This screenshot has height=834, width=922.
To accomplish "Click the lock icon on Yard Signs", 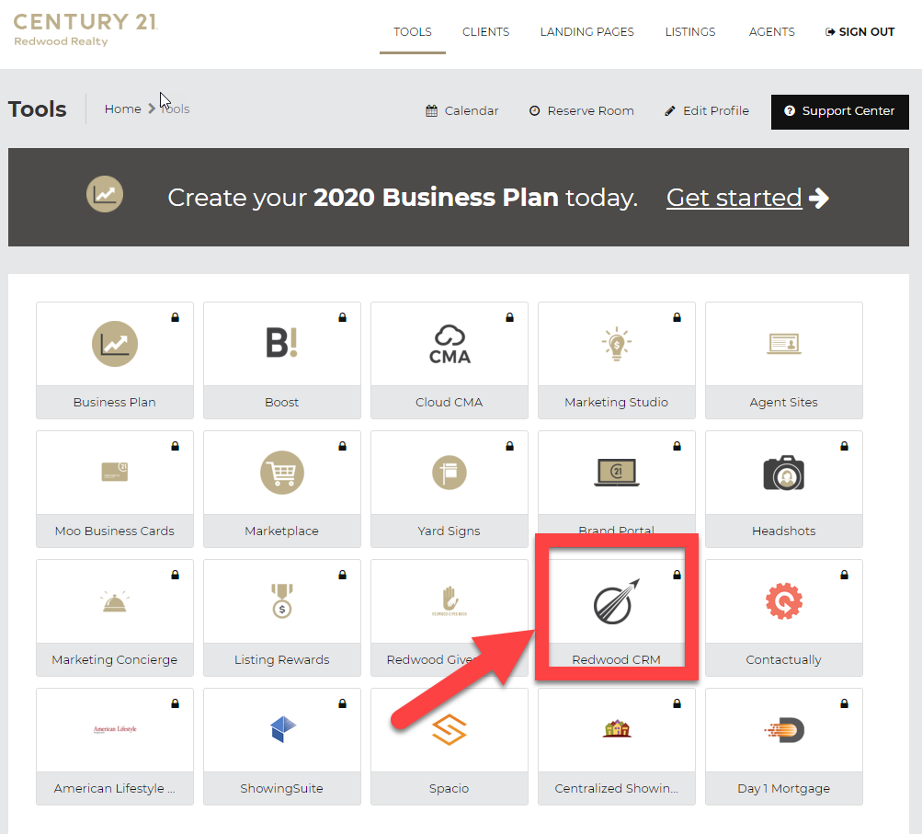I will click(x=510, y=446).
